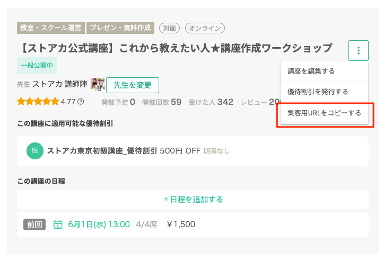Click the 教室・スクール運営 category tag
384x261 pixels.
(51, 28)
